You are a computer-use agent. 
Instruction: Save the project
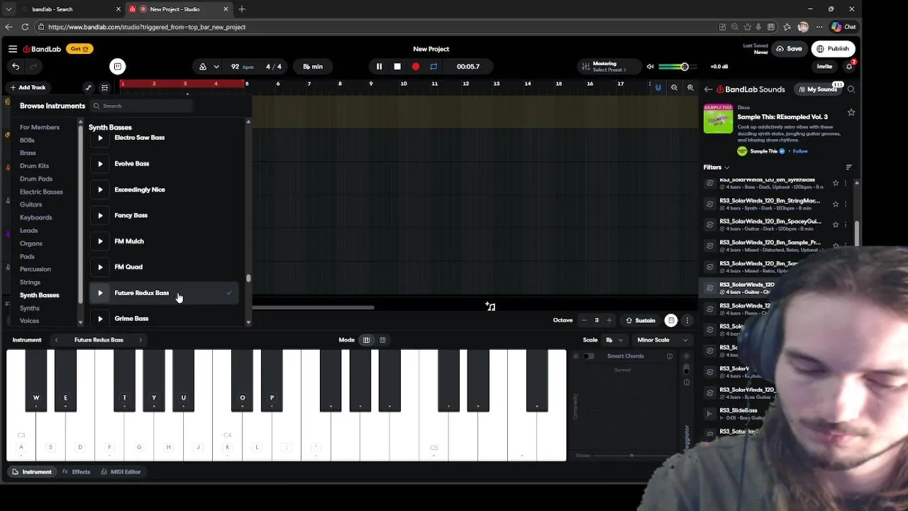click(789, 49)
